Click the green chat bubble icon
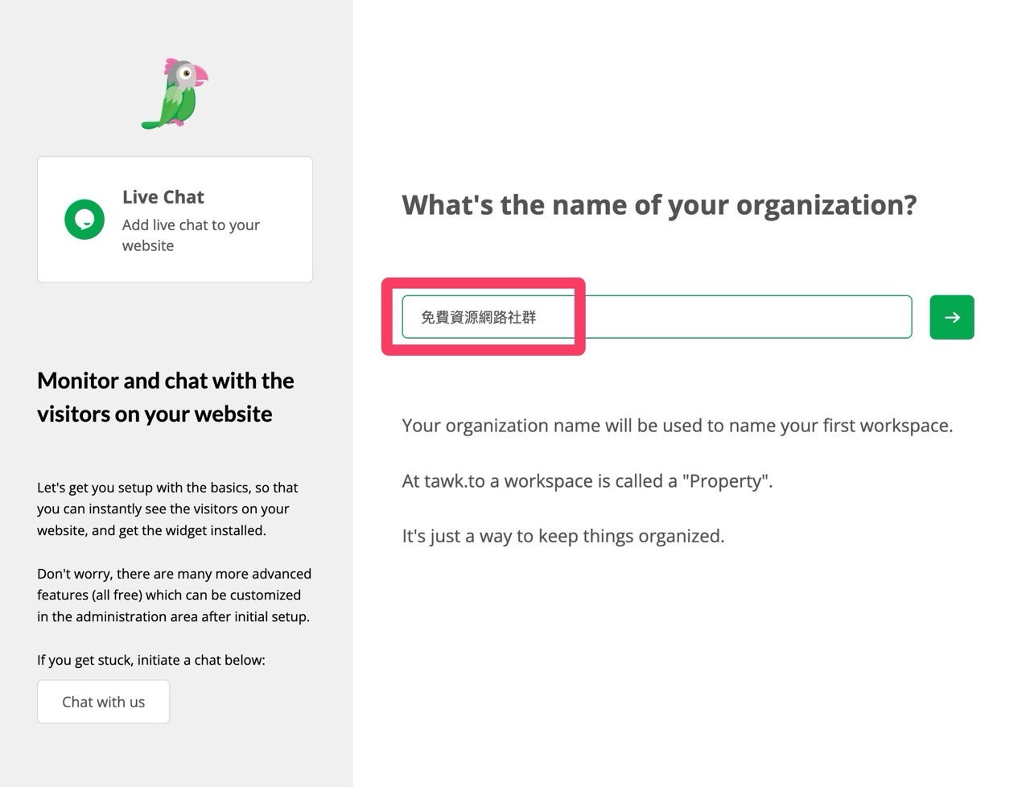1030x787 pixels. point(84,220)
